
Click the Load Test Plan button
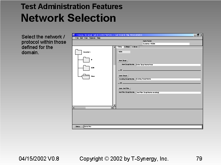(x=124, y=89)
